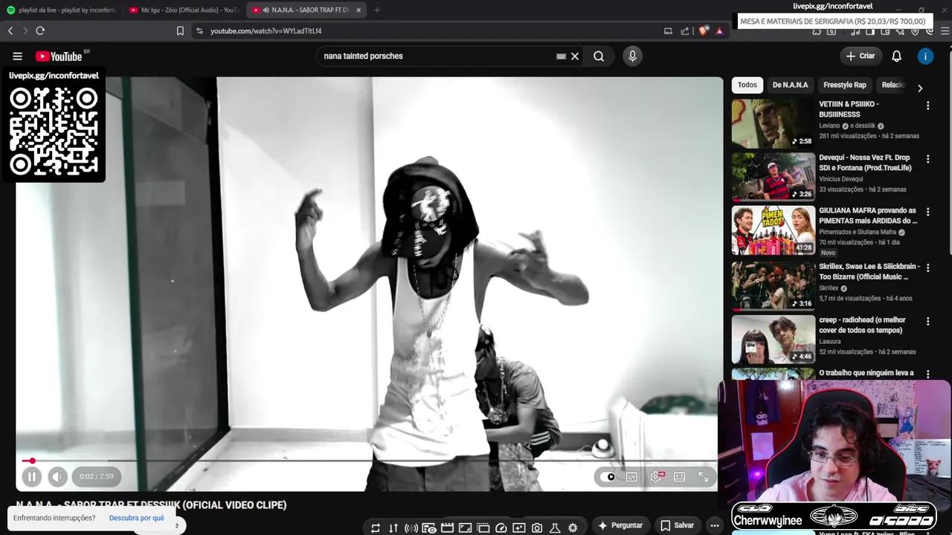Open the three-dot more actions button
Image resolution: width=952 pixels, height=535 pixels.
click(714, 525)
